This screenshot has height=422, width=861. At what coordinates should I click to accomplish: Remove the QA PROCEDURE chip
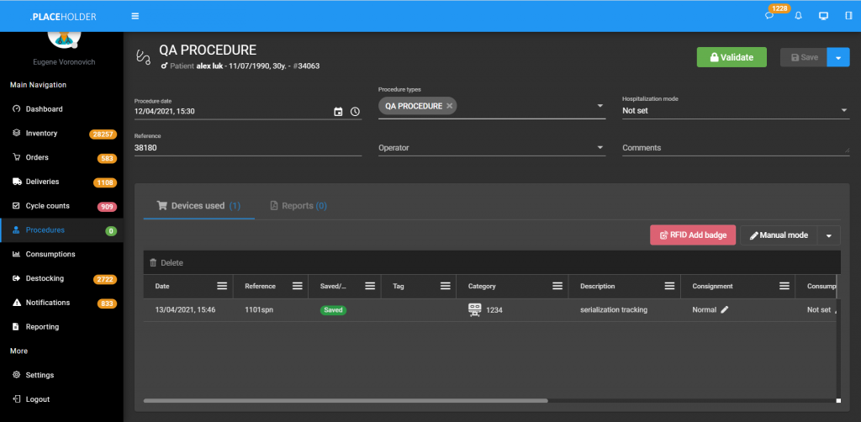450,106
